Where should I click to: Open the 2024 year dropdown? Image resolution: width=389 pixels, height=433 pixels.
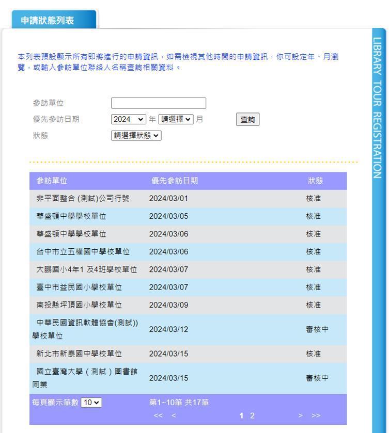(x=129, y=119)
